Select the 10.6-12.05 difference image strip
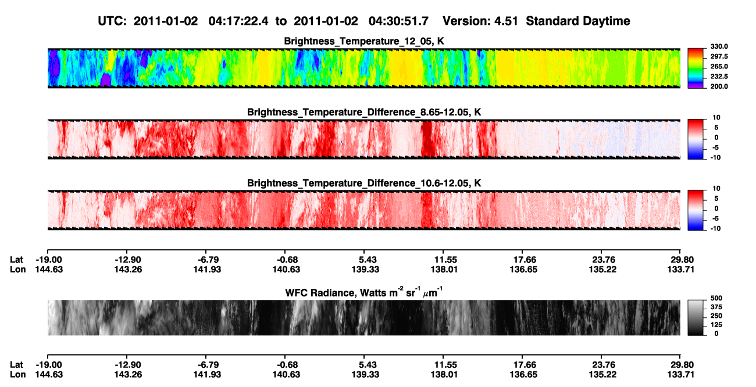 tap(363, 210)
